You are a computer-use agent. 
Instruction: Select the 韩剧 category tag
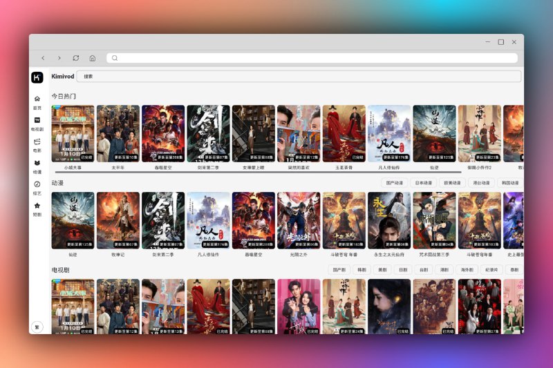362,270
